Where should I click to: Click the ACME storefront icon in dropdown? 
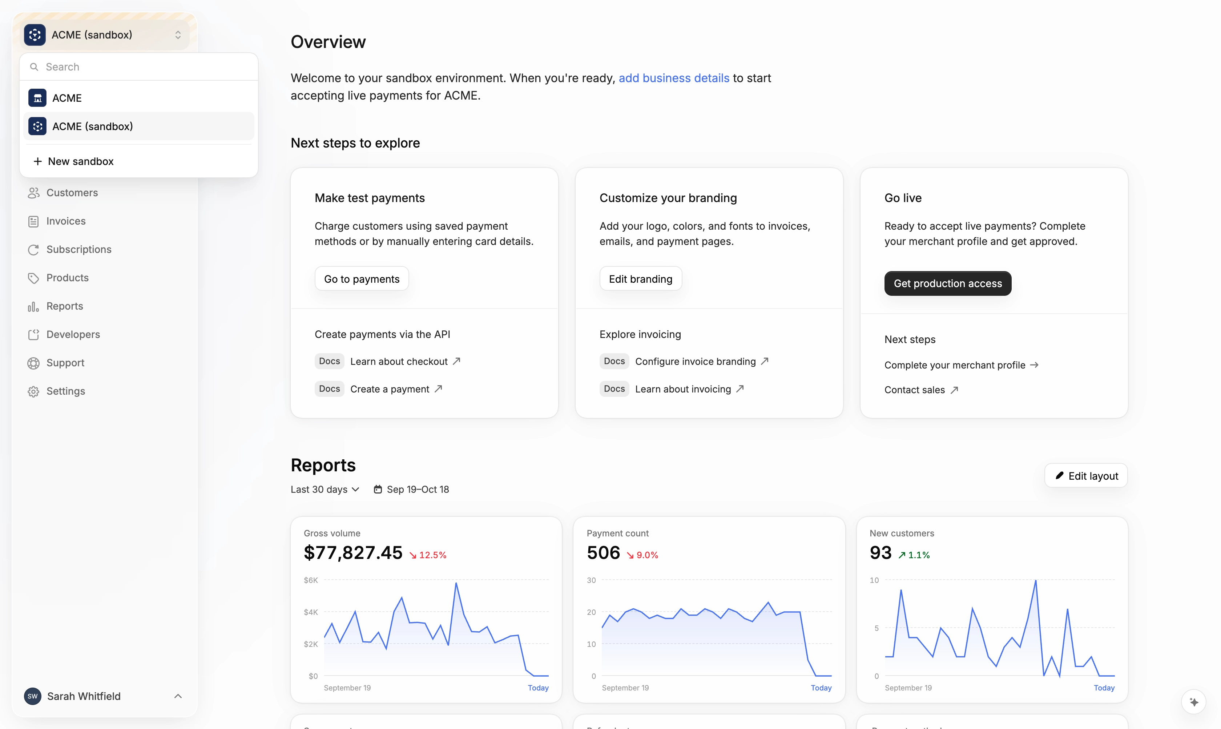coord(37,98)
